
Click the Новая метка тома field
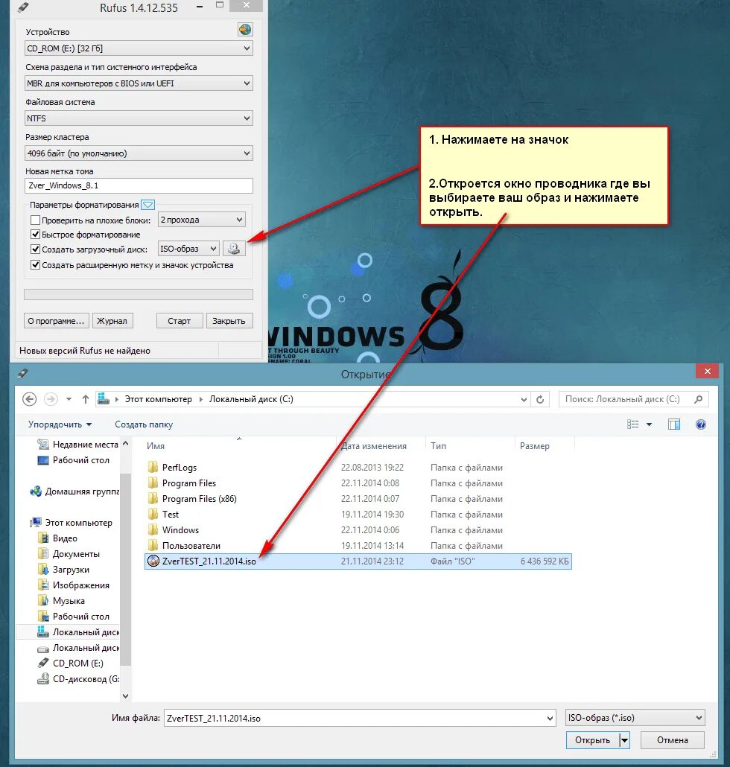139,185
